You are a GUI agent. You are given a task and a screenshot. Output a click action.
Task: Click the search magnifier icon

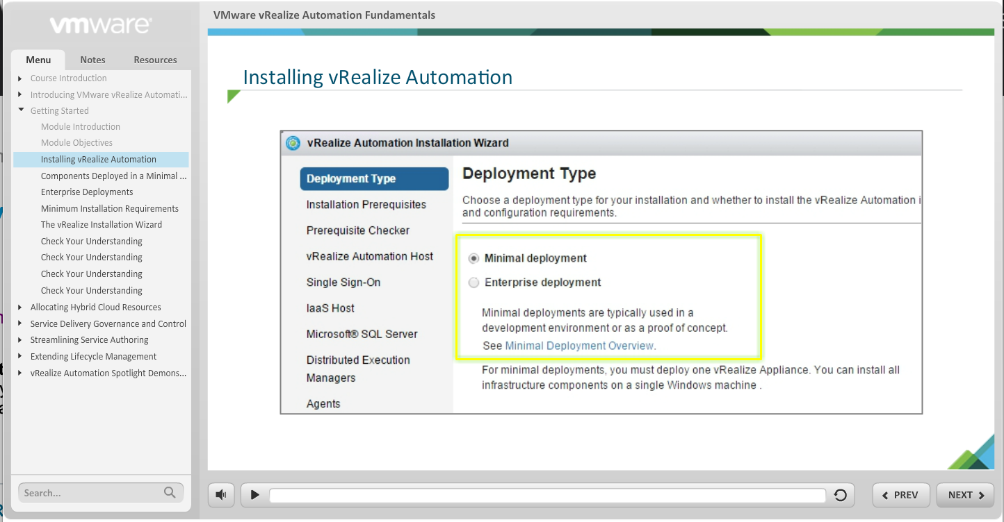pos(170,492)
